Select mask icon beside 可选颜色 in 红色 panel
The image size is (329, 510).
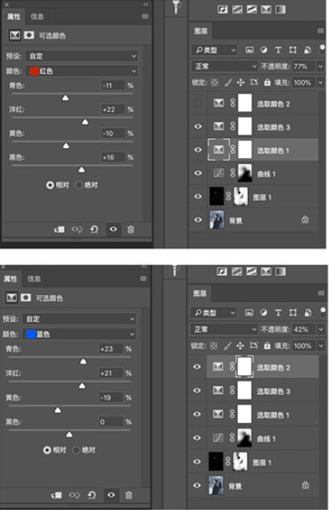pos(29,35)
